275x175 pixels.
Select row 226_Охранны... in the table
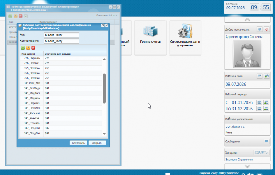61,58
